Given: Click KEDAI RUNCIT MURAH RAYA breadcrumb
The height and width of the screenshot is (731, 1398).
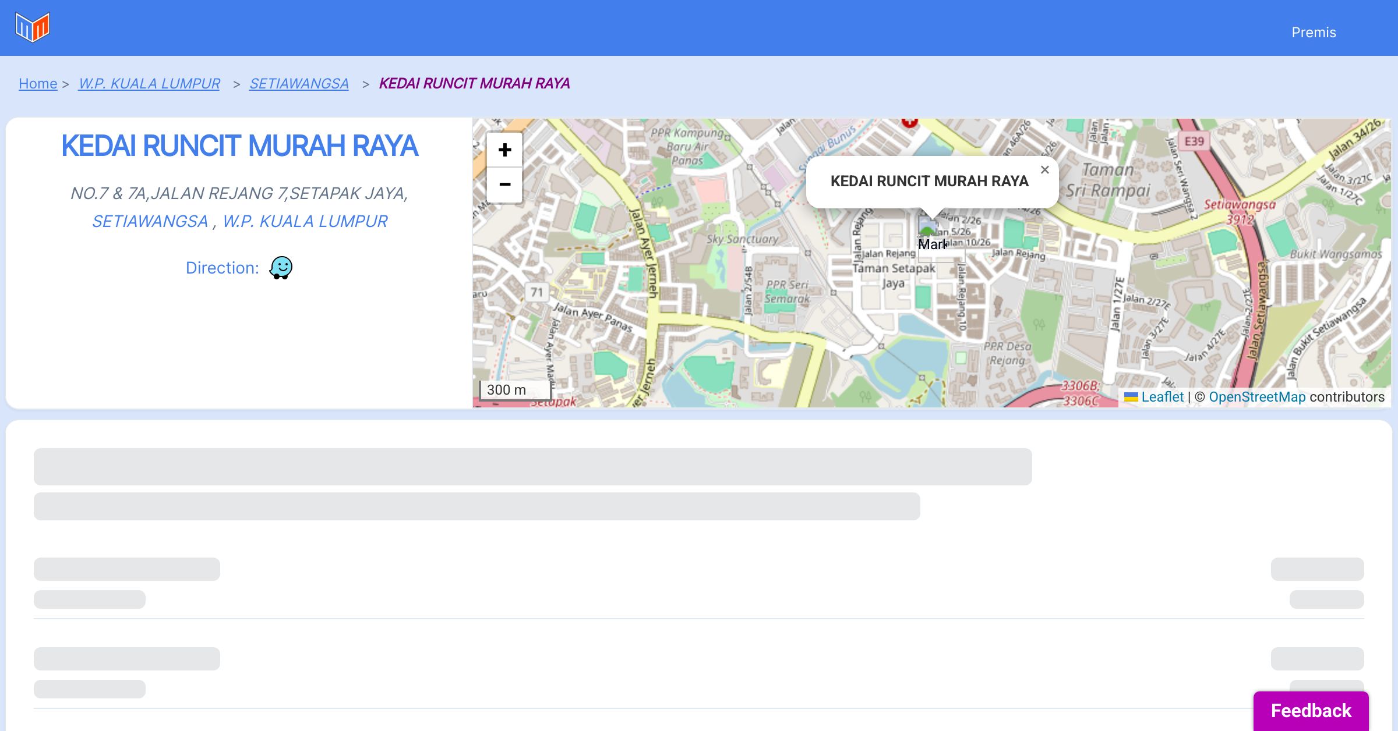Looking at the screenshot, I should [474, 84].
